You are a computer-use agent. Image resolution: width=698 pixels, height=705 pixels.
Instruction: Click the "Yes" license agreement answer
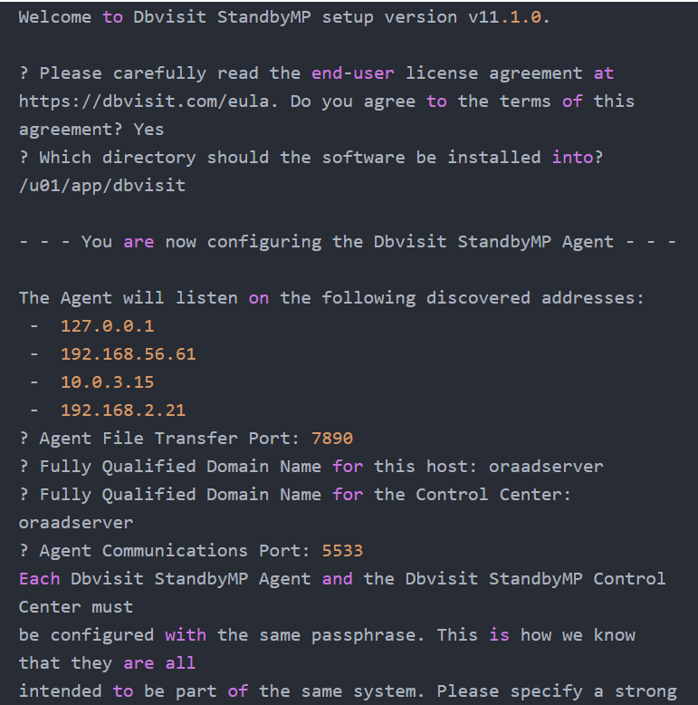[148, 129]
